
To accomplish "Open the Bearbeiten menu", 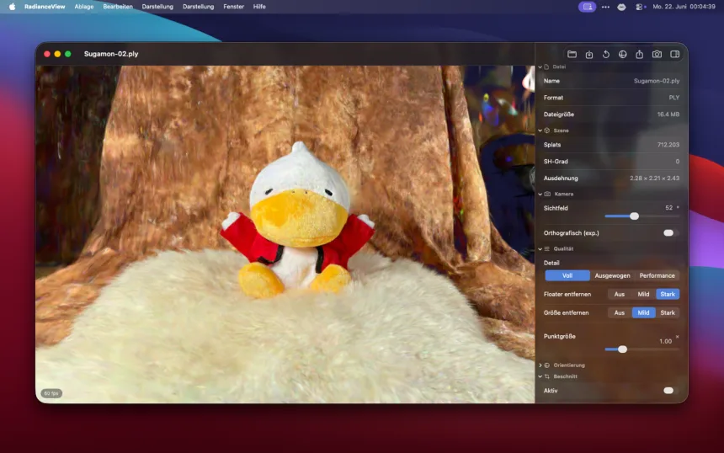I will point(118,7).
